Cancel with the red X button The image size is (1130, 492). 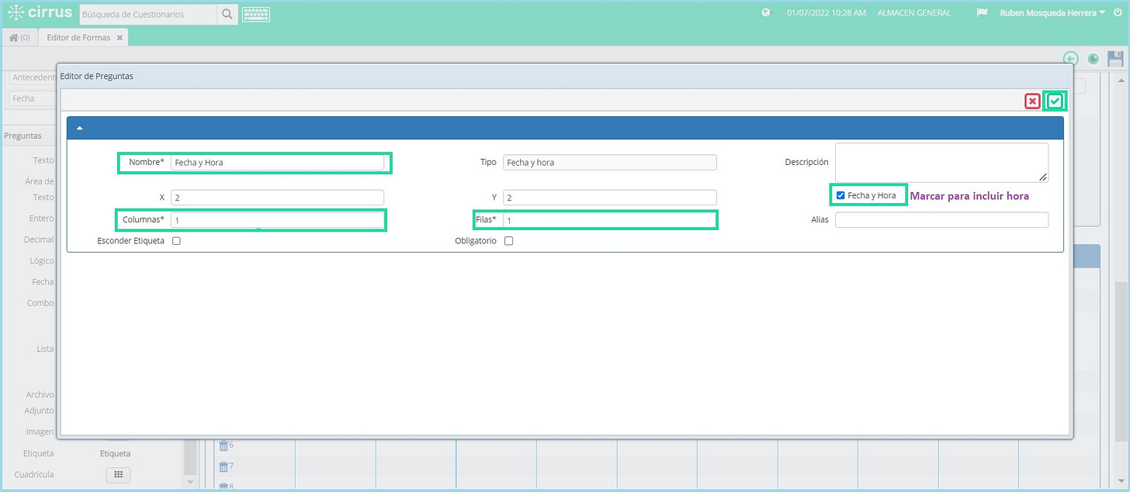[1032, 101]
